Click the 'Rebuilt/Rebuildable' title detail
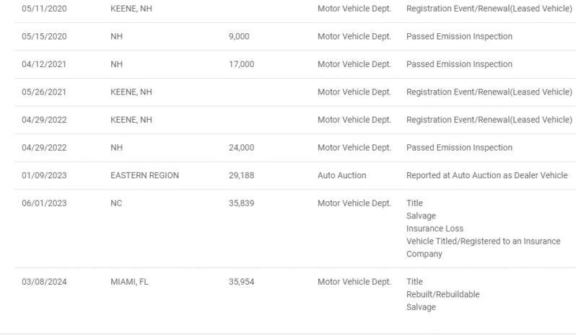The height and width of the screenshot is (336, 576). pyautogui.click(x=443, y=294)
